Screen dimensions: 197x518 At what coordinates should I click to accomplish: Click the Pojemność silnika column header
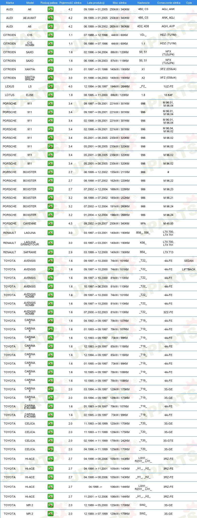(x=70, y=3)
